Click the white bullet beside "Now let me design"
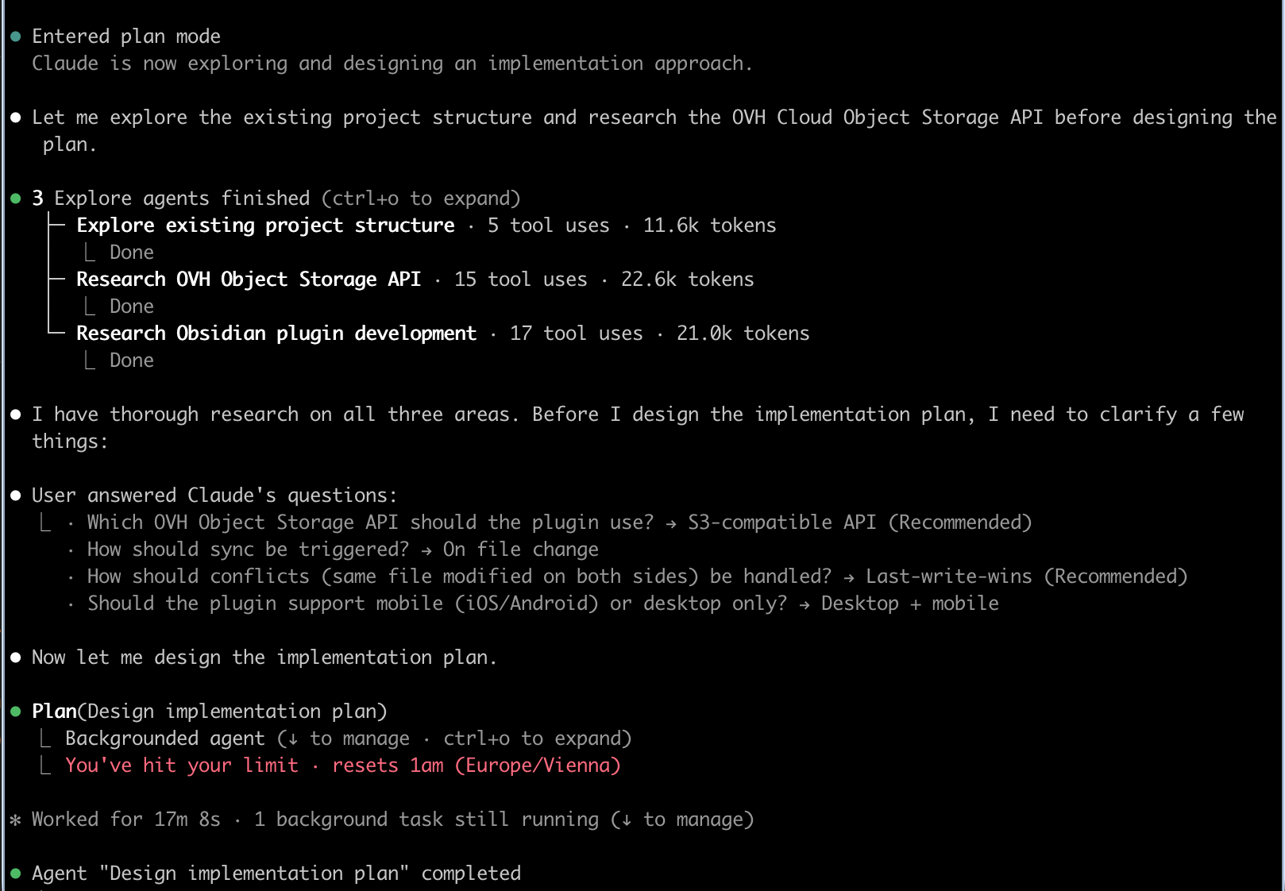 15,658
